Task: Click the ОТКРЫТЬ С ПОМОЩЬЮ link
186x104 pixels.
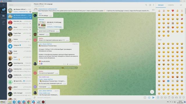Action: tap(54, 27)
